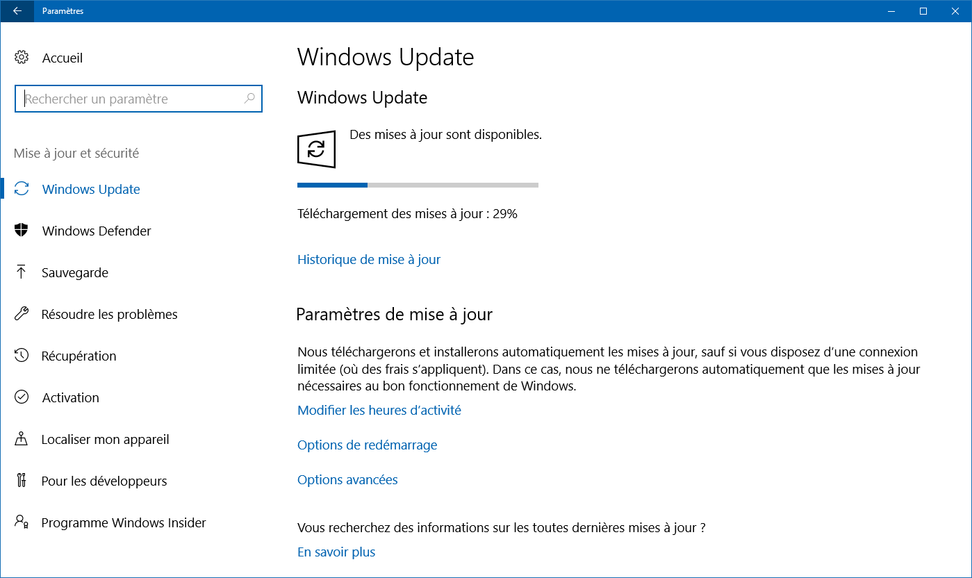Open Options de redémarrage link
This screenshot has height=578, width=972.
pos(368,445)
